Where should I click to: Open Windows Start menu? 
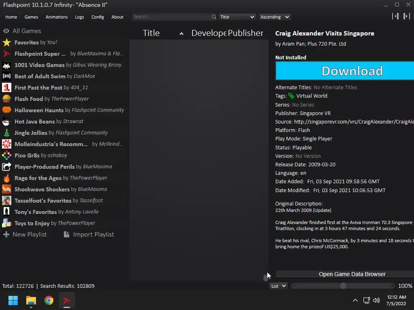(13, 300)
